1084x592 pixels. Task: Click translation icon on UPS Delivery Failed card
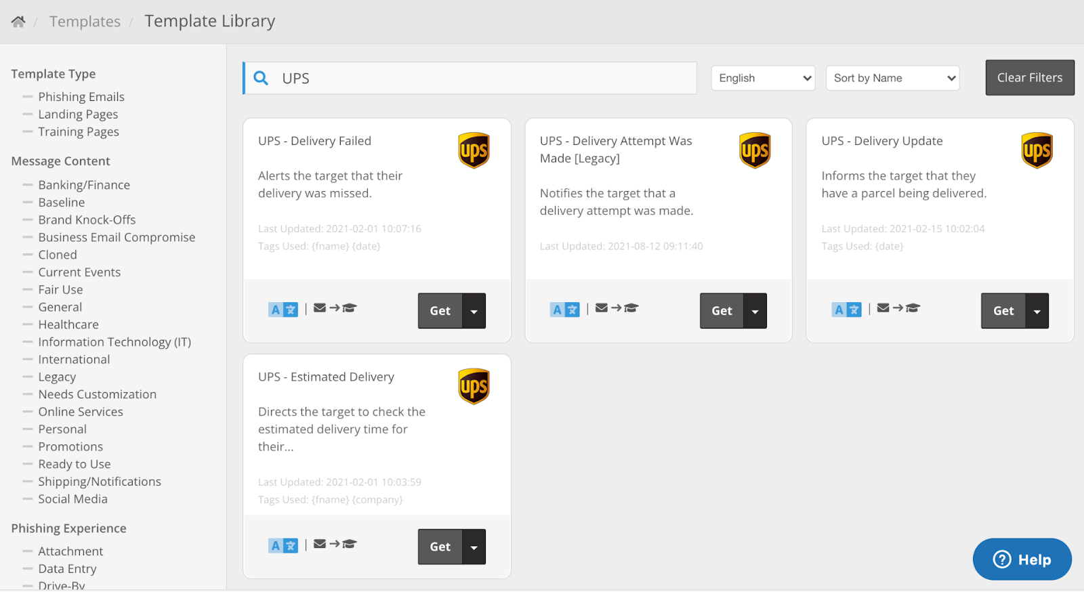click(283, 310)
